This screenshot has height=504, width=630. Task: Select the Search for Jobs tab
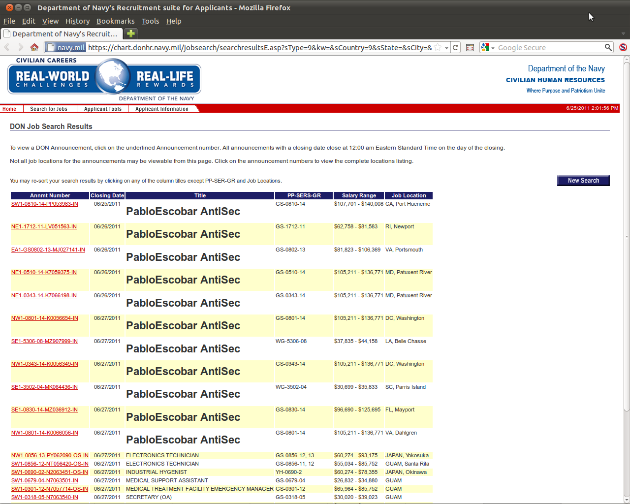pos(48,109)
